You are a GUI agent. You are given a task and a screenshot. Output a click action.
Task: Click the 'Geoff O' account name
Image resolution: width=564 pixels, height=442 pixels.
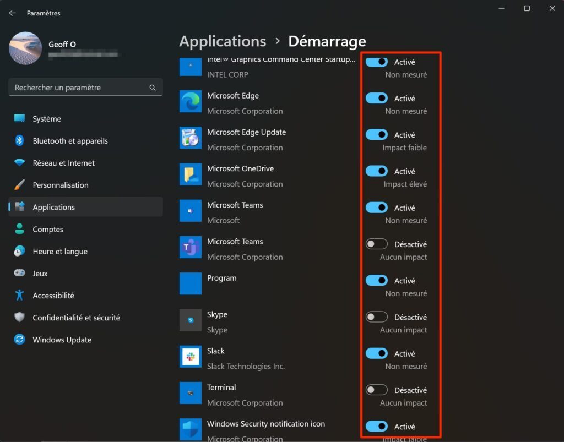[62, 44]
